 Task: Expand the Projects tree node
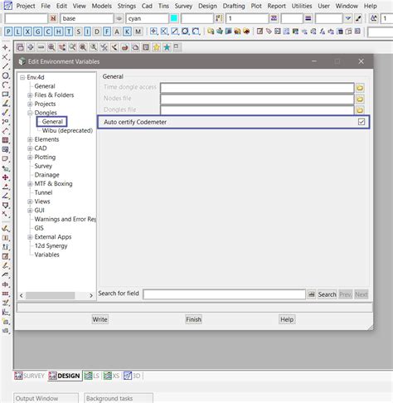(30, 104)
